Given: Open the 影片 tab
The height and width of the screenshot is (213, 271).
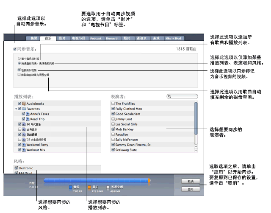Looking at the screenshot, I should coord(62,39).
